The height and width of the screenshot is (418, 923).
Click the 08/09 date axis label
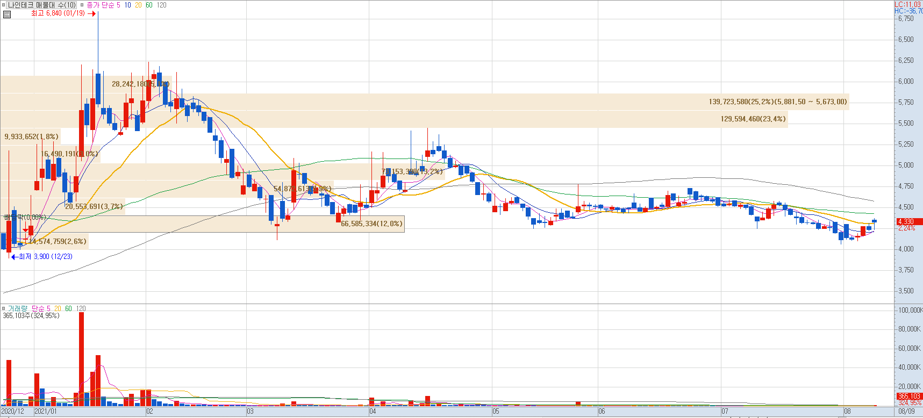click(x=906, y=412)
